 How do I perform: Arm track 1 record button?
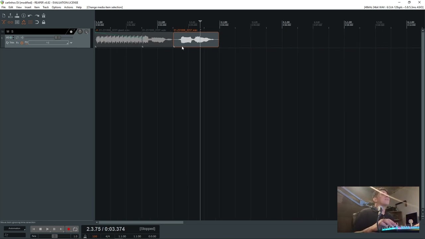click(71, 32)
